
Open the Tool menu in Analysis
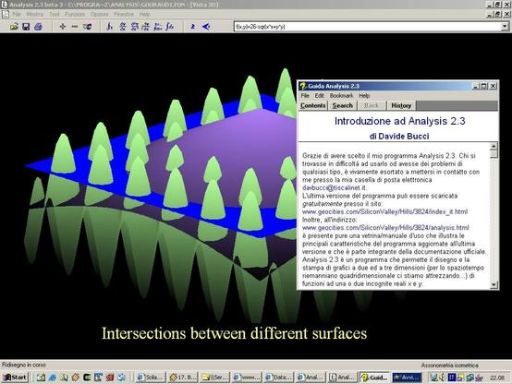click(x=55, y=15)
